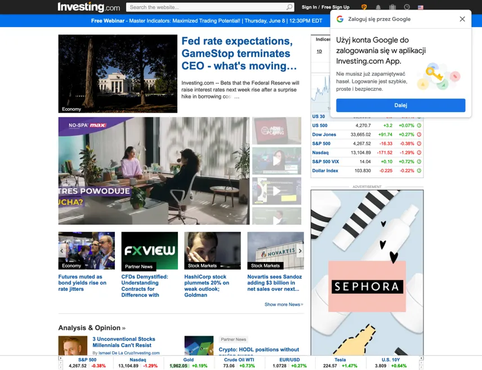Open 3 Unconventional Stocks article

123,342
